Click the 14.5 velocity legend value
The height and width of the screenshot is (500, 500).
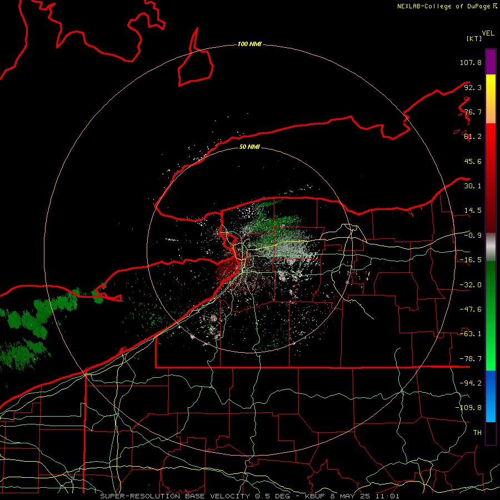[x=473, y=211]
